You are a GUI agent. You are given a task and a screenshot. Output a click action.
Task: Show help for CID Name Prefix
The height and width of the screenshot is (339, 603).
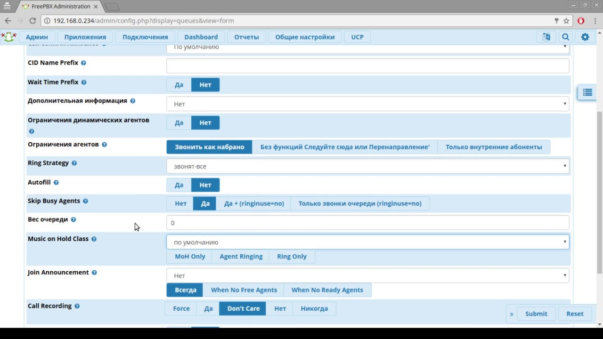point(83,63)
